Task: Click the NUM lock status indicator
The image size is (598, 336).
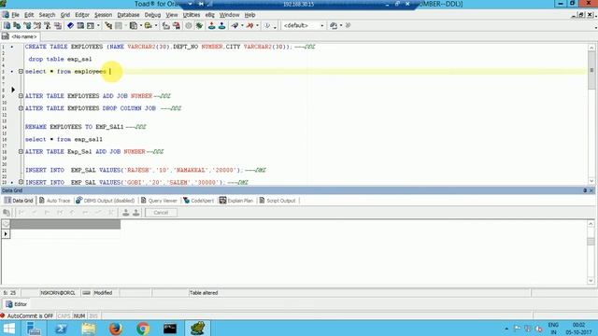Action: 79,315
